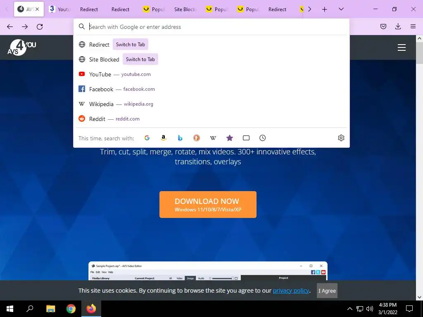
Task: Click the page vertical scrollbar thumb
Action: [419, 52]
